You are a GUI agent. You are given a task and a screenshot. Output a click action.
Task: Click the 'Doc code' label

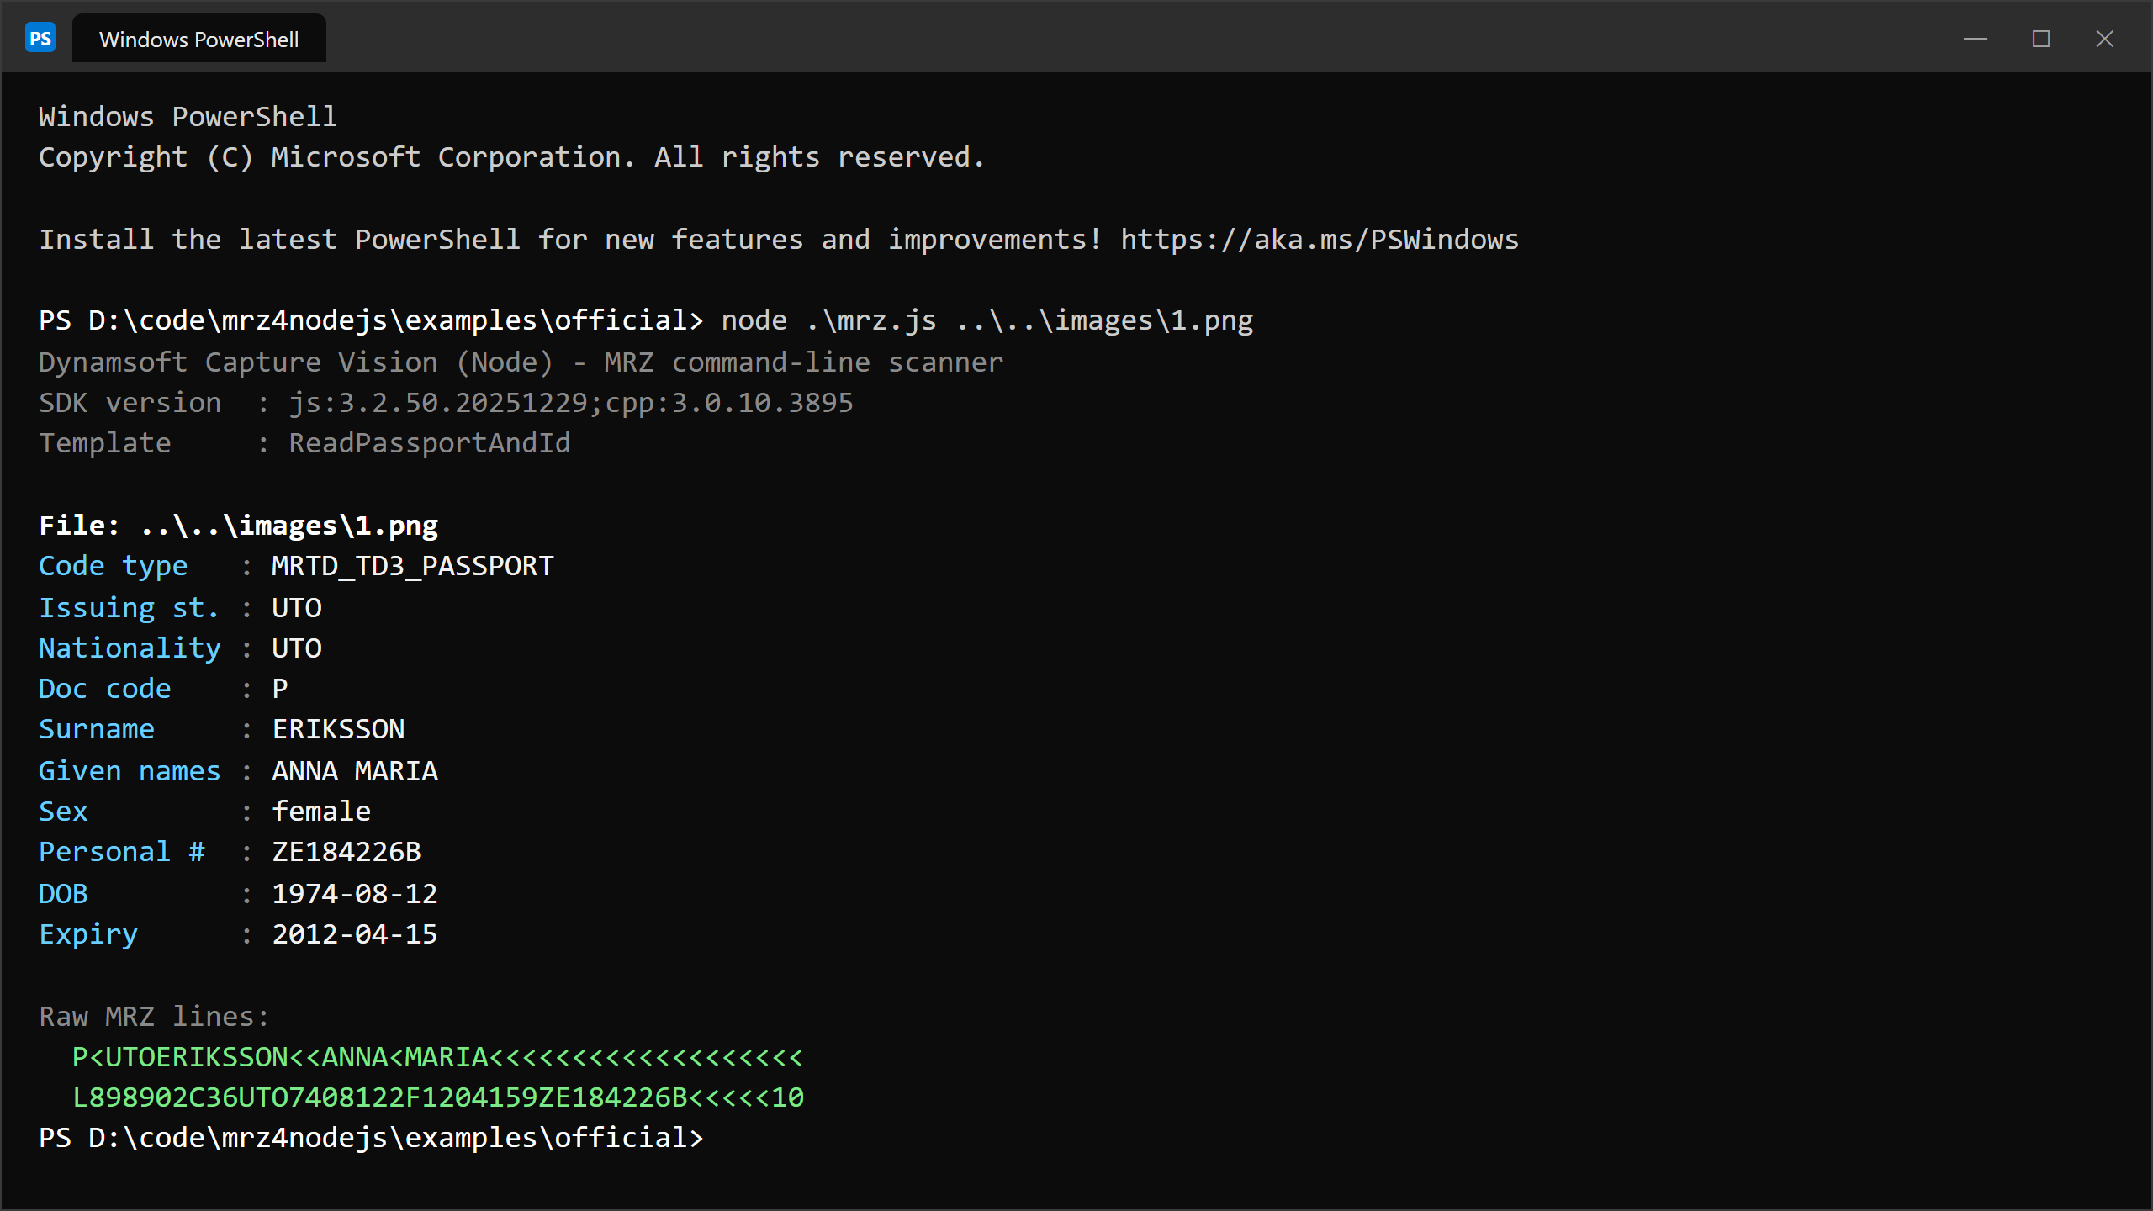104,689
